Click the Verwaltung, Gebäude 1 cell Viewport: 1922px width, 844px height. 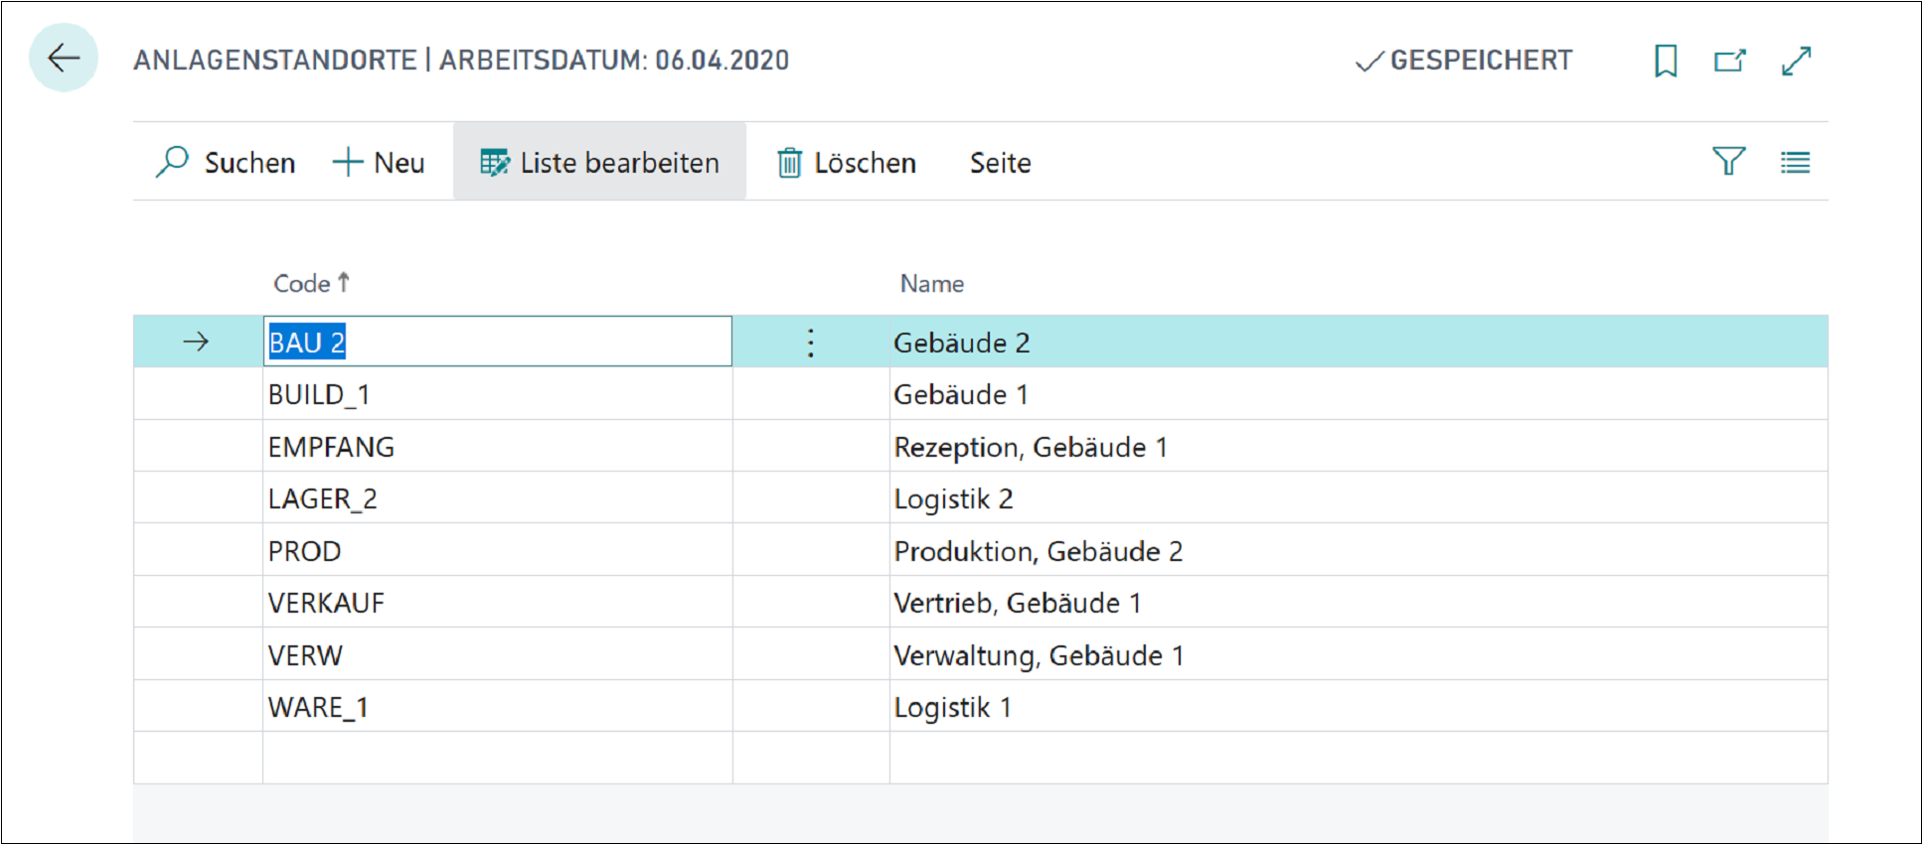pyautogui.click(x=1359, y=654)
